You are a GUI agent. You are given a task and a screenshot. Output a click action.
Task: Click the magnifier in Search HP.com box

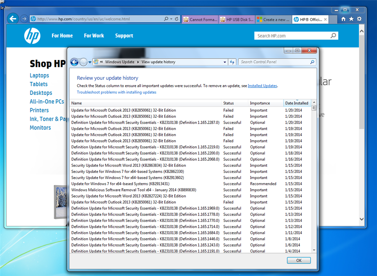click(x=333, y=36)
